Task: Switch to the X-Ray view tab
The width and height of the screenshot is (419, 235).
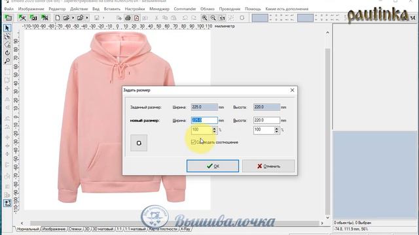Action: coord(185,229)
